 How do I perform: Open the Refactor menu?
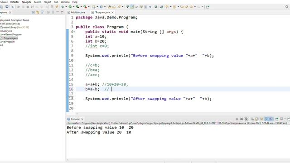pos(15,2)
